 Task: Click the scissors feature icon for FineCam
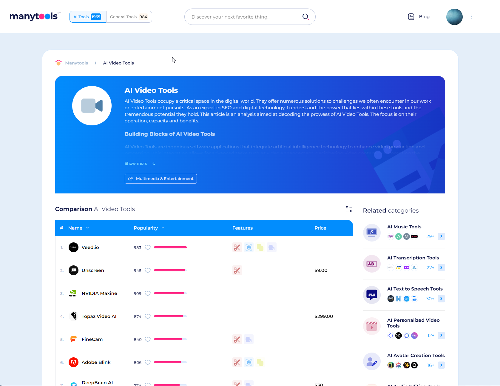[x=237, y=339]
